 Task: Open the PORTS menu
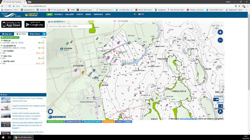point(80,14)
